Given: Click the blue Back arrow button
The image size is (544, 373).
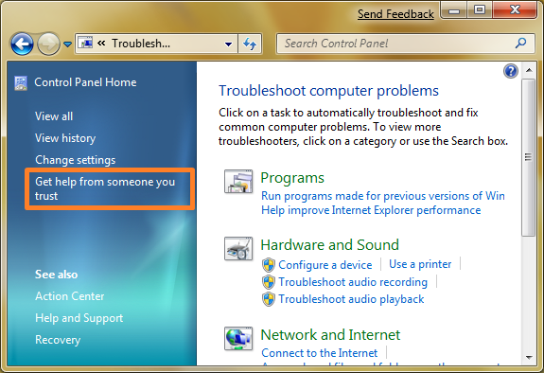Looking at the screenshot, I should tap(22, 44).
